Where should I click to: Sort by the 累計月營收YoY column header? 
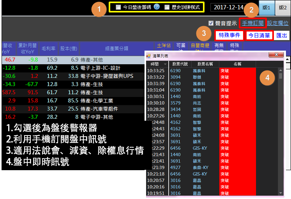tap(28, 48)
